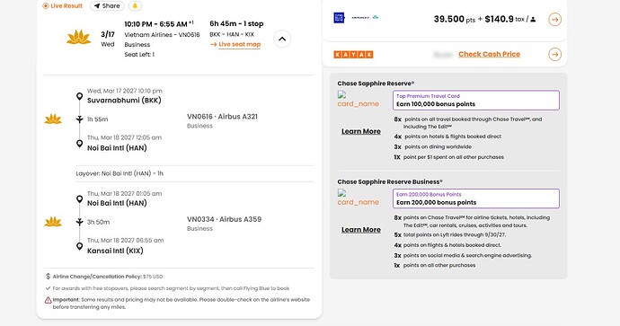620x326 pixels.
Task: Open Learn More for Chase Sapphire Reserve
Action: tap(361, 131)
